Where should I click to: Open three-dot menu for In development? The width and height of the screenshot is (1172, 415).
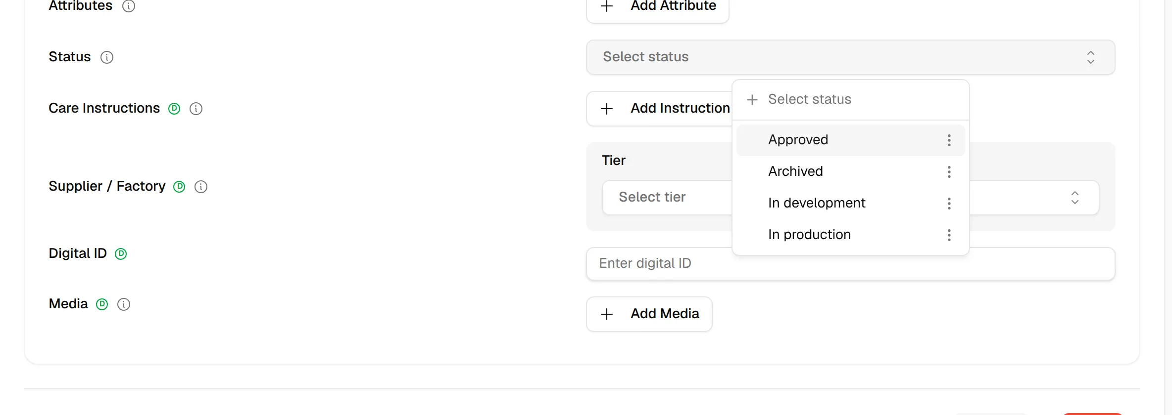coord(949,204)
